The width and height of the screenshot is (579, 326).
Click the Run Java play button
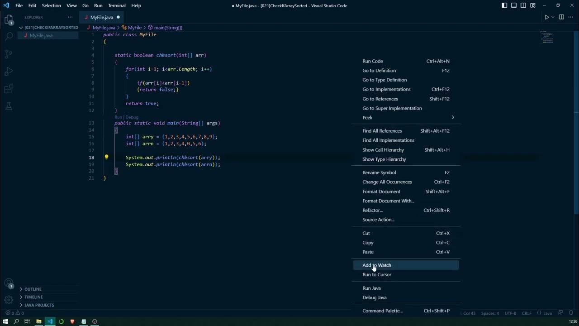coord(546,17)
